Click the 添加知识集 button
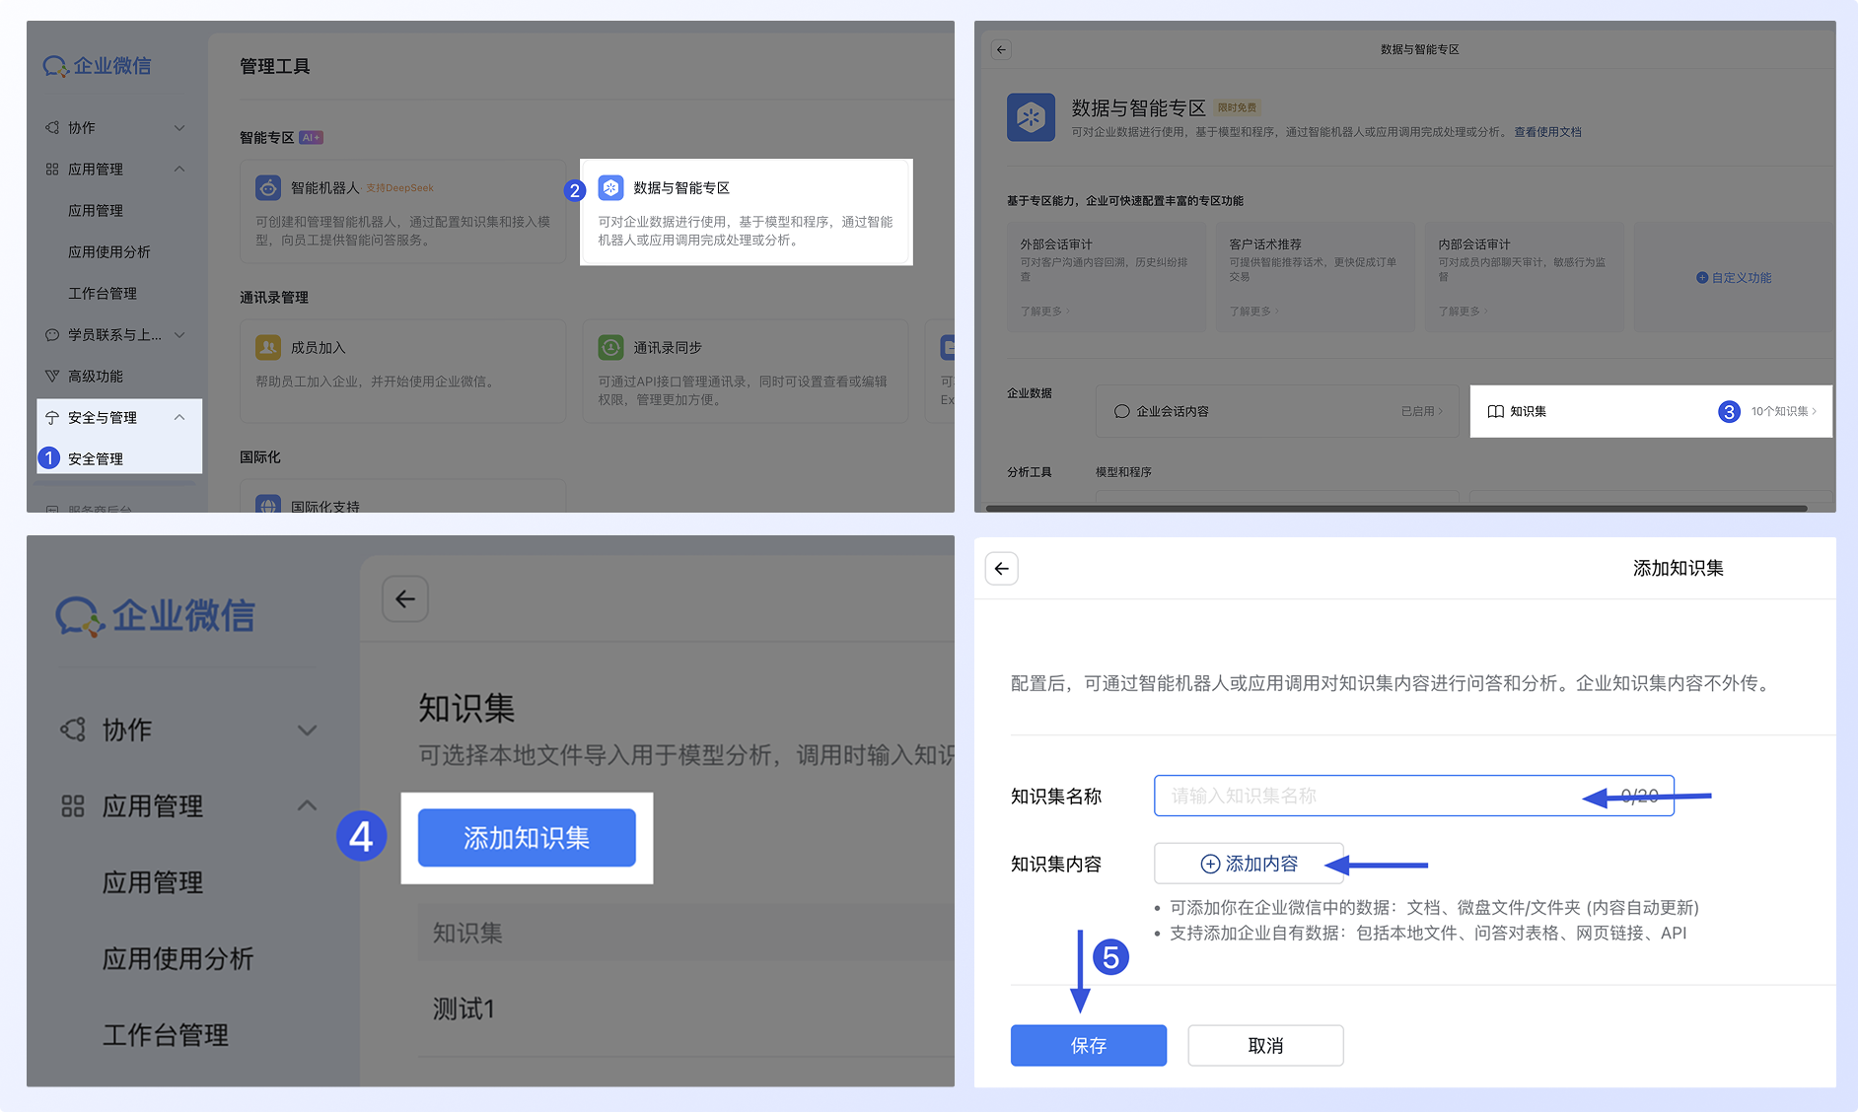Image resolution: width=1858 pixels, height=1112 pixels. click(527, 838)
